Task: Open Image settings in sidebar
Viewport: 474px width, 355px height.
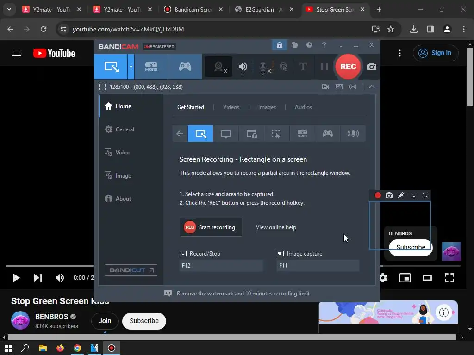Action: tap(131, 176)
